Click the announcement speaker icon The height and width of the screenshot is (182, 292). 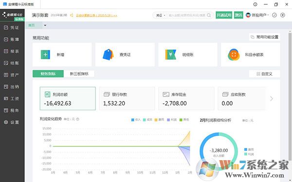coord(72,15)
